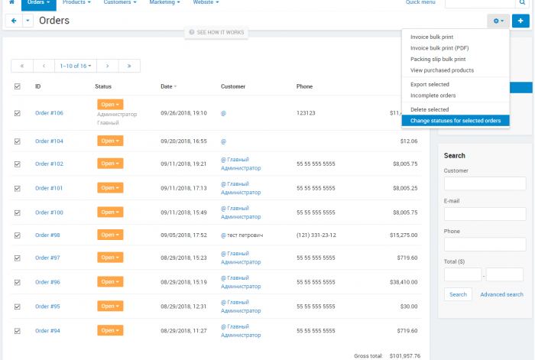Click the Customer search input field

point(485,183)
